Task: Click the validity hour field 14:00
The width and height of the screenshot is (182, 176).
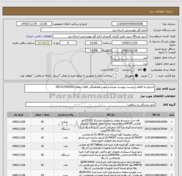Action: 94,51
